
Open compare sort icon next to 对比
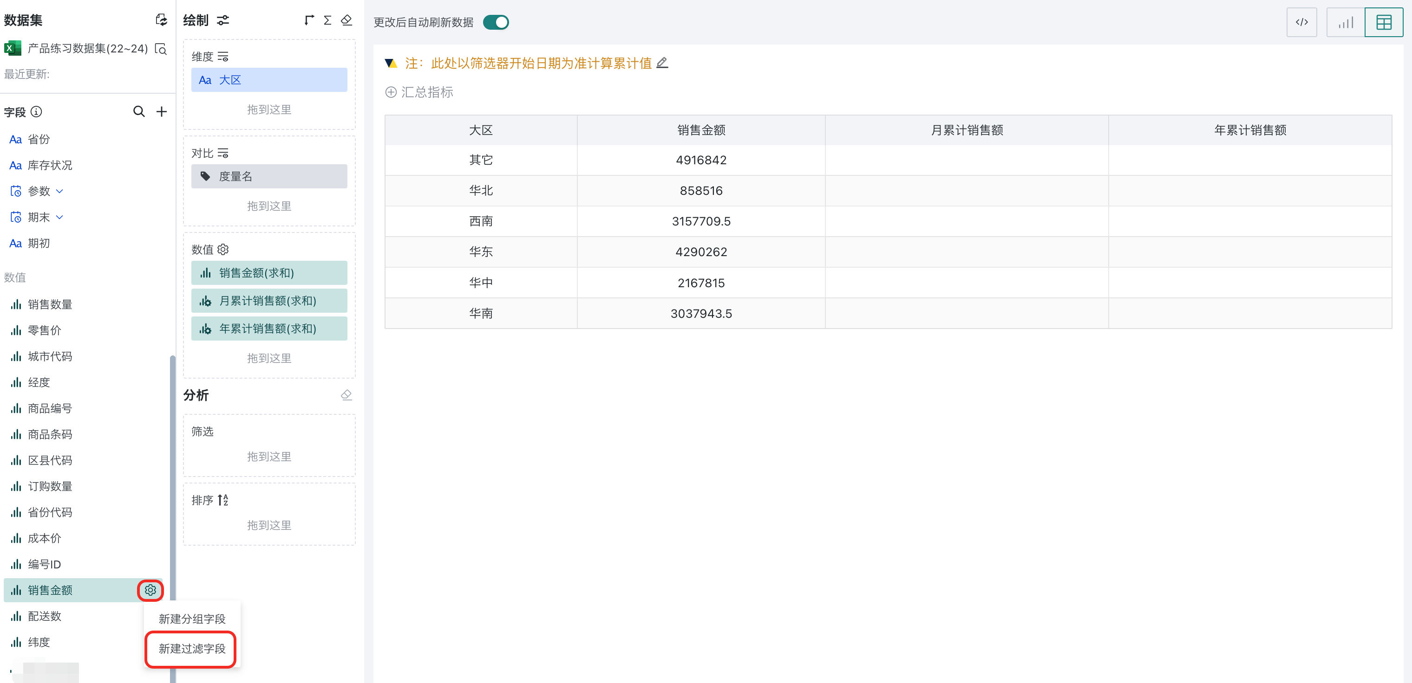pyautogui.click(x=222, y=153)
